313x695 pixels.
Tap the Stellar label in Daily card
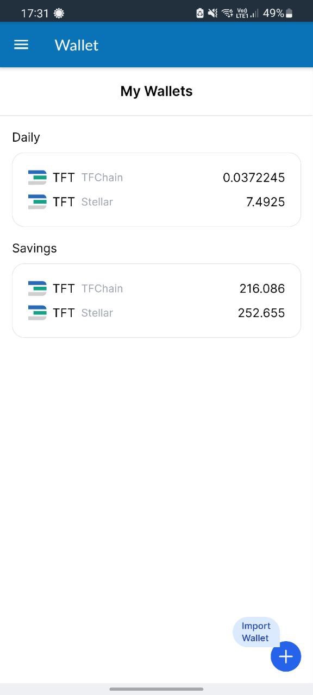point(97,202)
